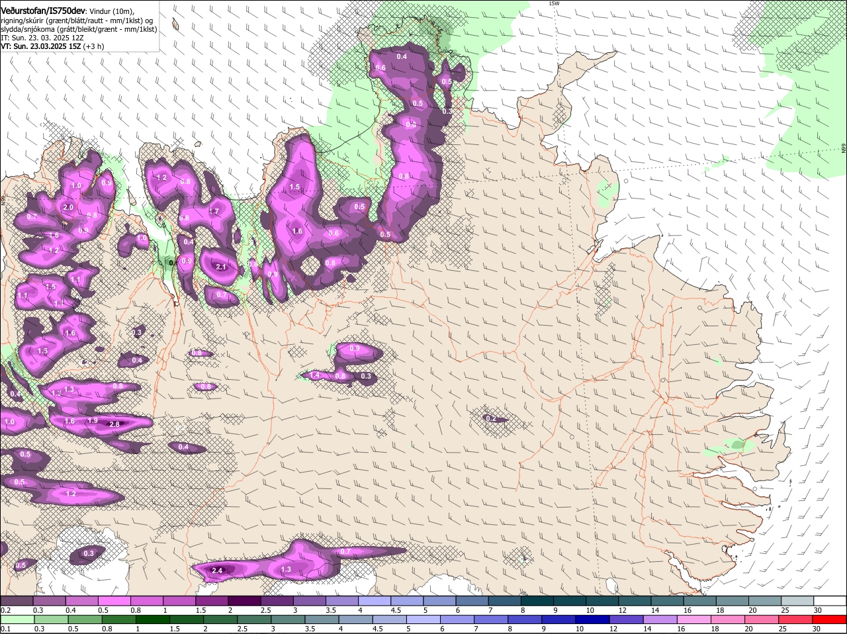Click the upper legend swatch labeled 14
847x634 pixels.
(668, 600)
